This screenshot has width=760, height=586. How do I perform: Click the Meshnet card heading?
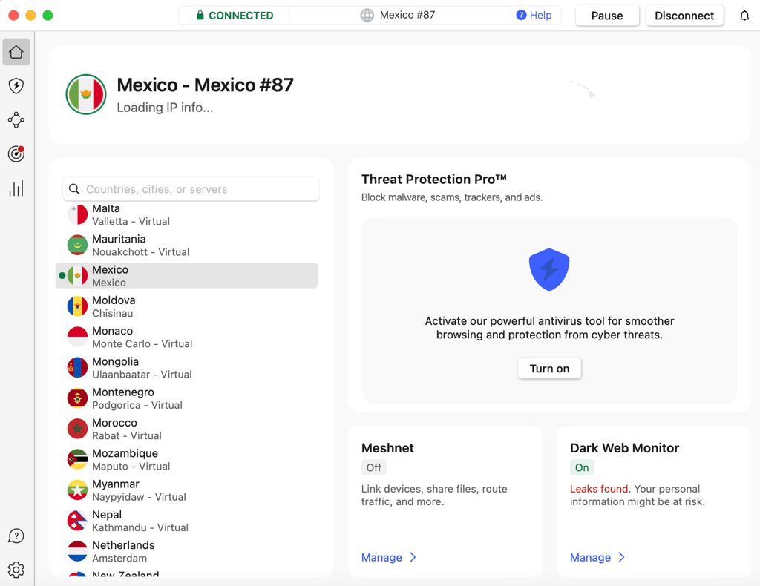(387, 448)
